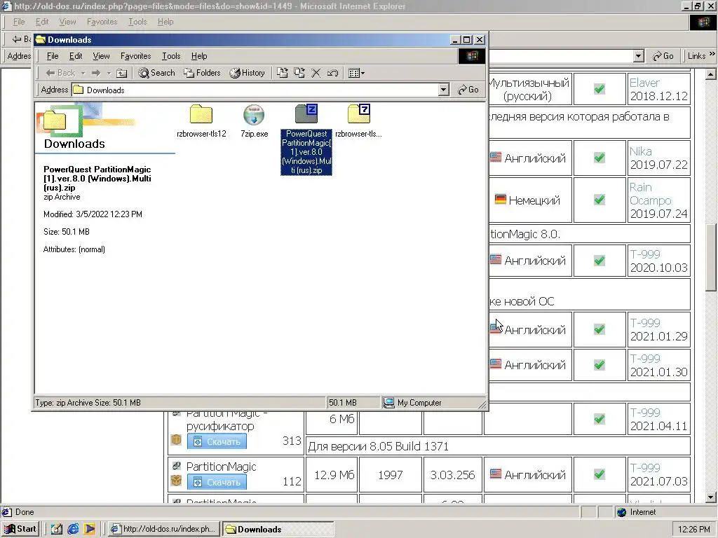The height and width of the screenshot is (538, 718).
Task: Click green checkmark in Nika row
Action: pyautogui.click(x=600, y=158)
